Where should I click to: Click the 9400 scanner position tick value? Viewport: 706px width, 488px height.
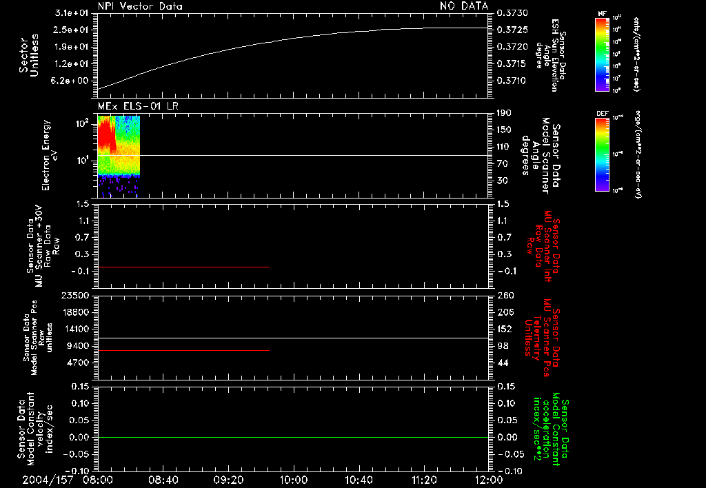(77, 346)
